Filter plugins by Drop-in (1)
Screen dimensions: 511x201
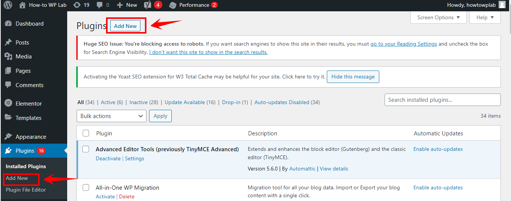click(x=235, y=102)
